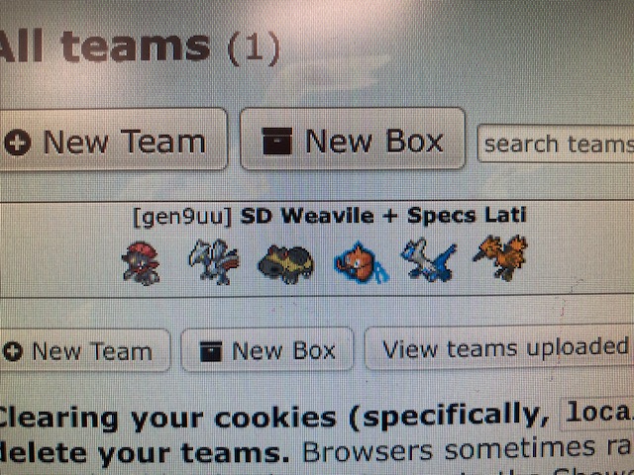This screenshot has width=634, height=475.
Task: Click the plus circle icon on upper New Team
Action: [18, 142]
